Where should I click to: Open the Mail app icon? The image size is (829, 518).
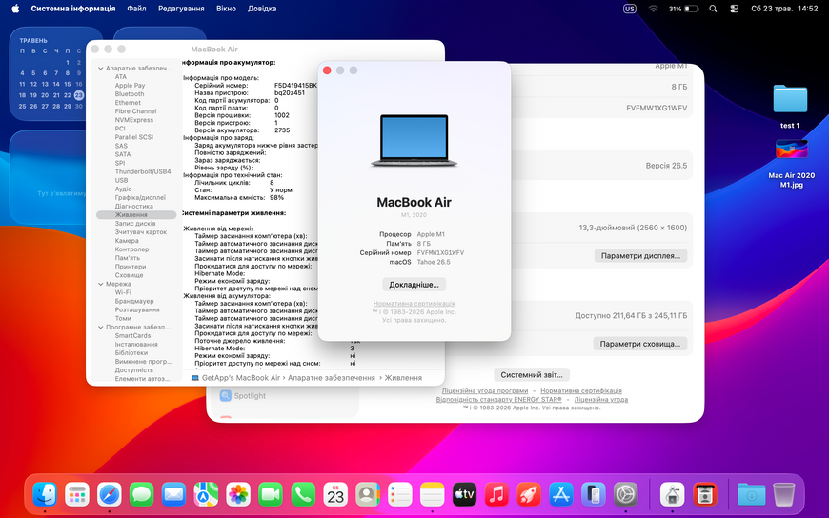(174, 495)
